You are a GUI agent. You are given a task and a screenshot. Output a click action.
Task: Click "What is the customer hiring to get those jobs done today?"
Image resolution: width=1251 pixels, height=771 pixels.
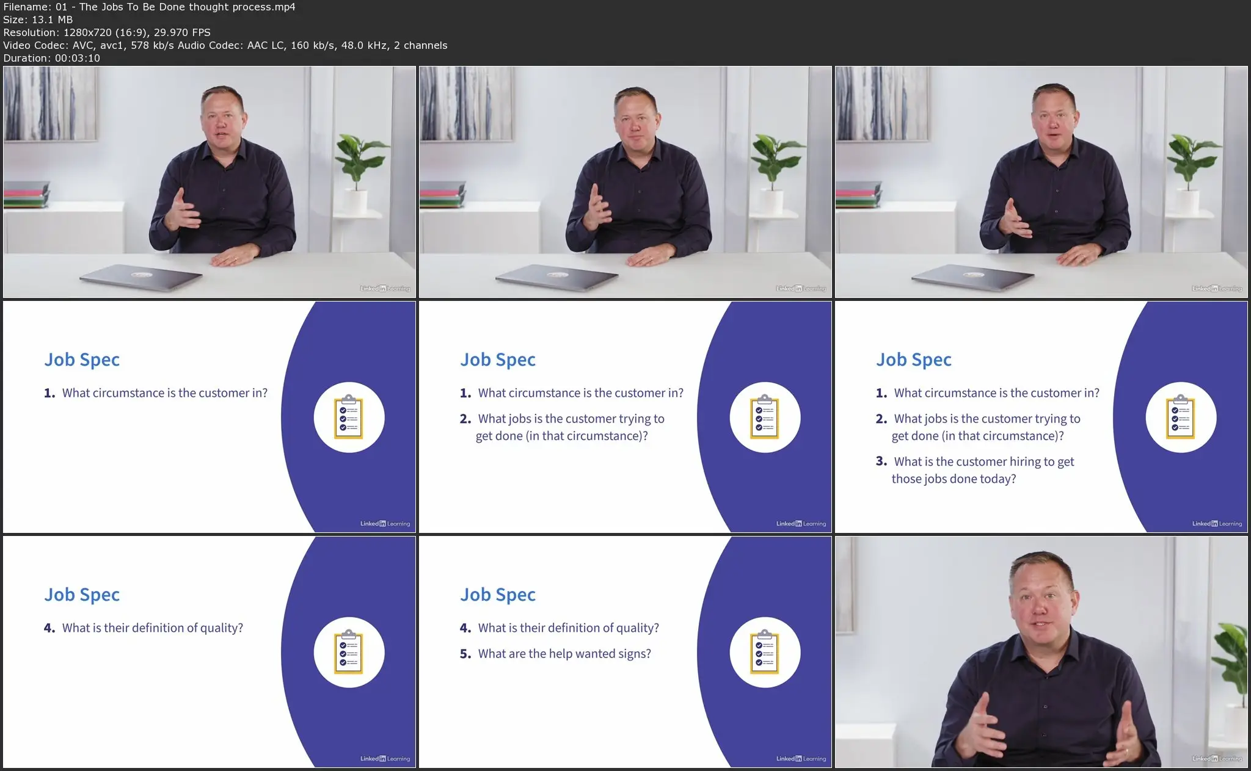pyautogui.click(x=983, y=470)
